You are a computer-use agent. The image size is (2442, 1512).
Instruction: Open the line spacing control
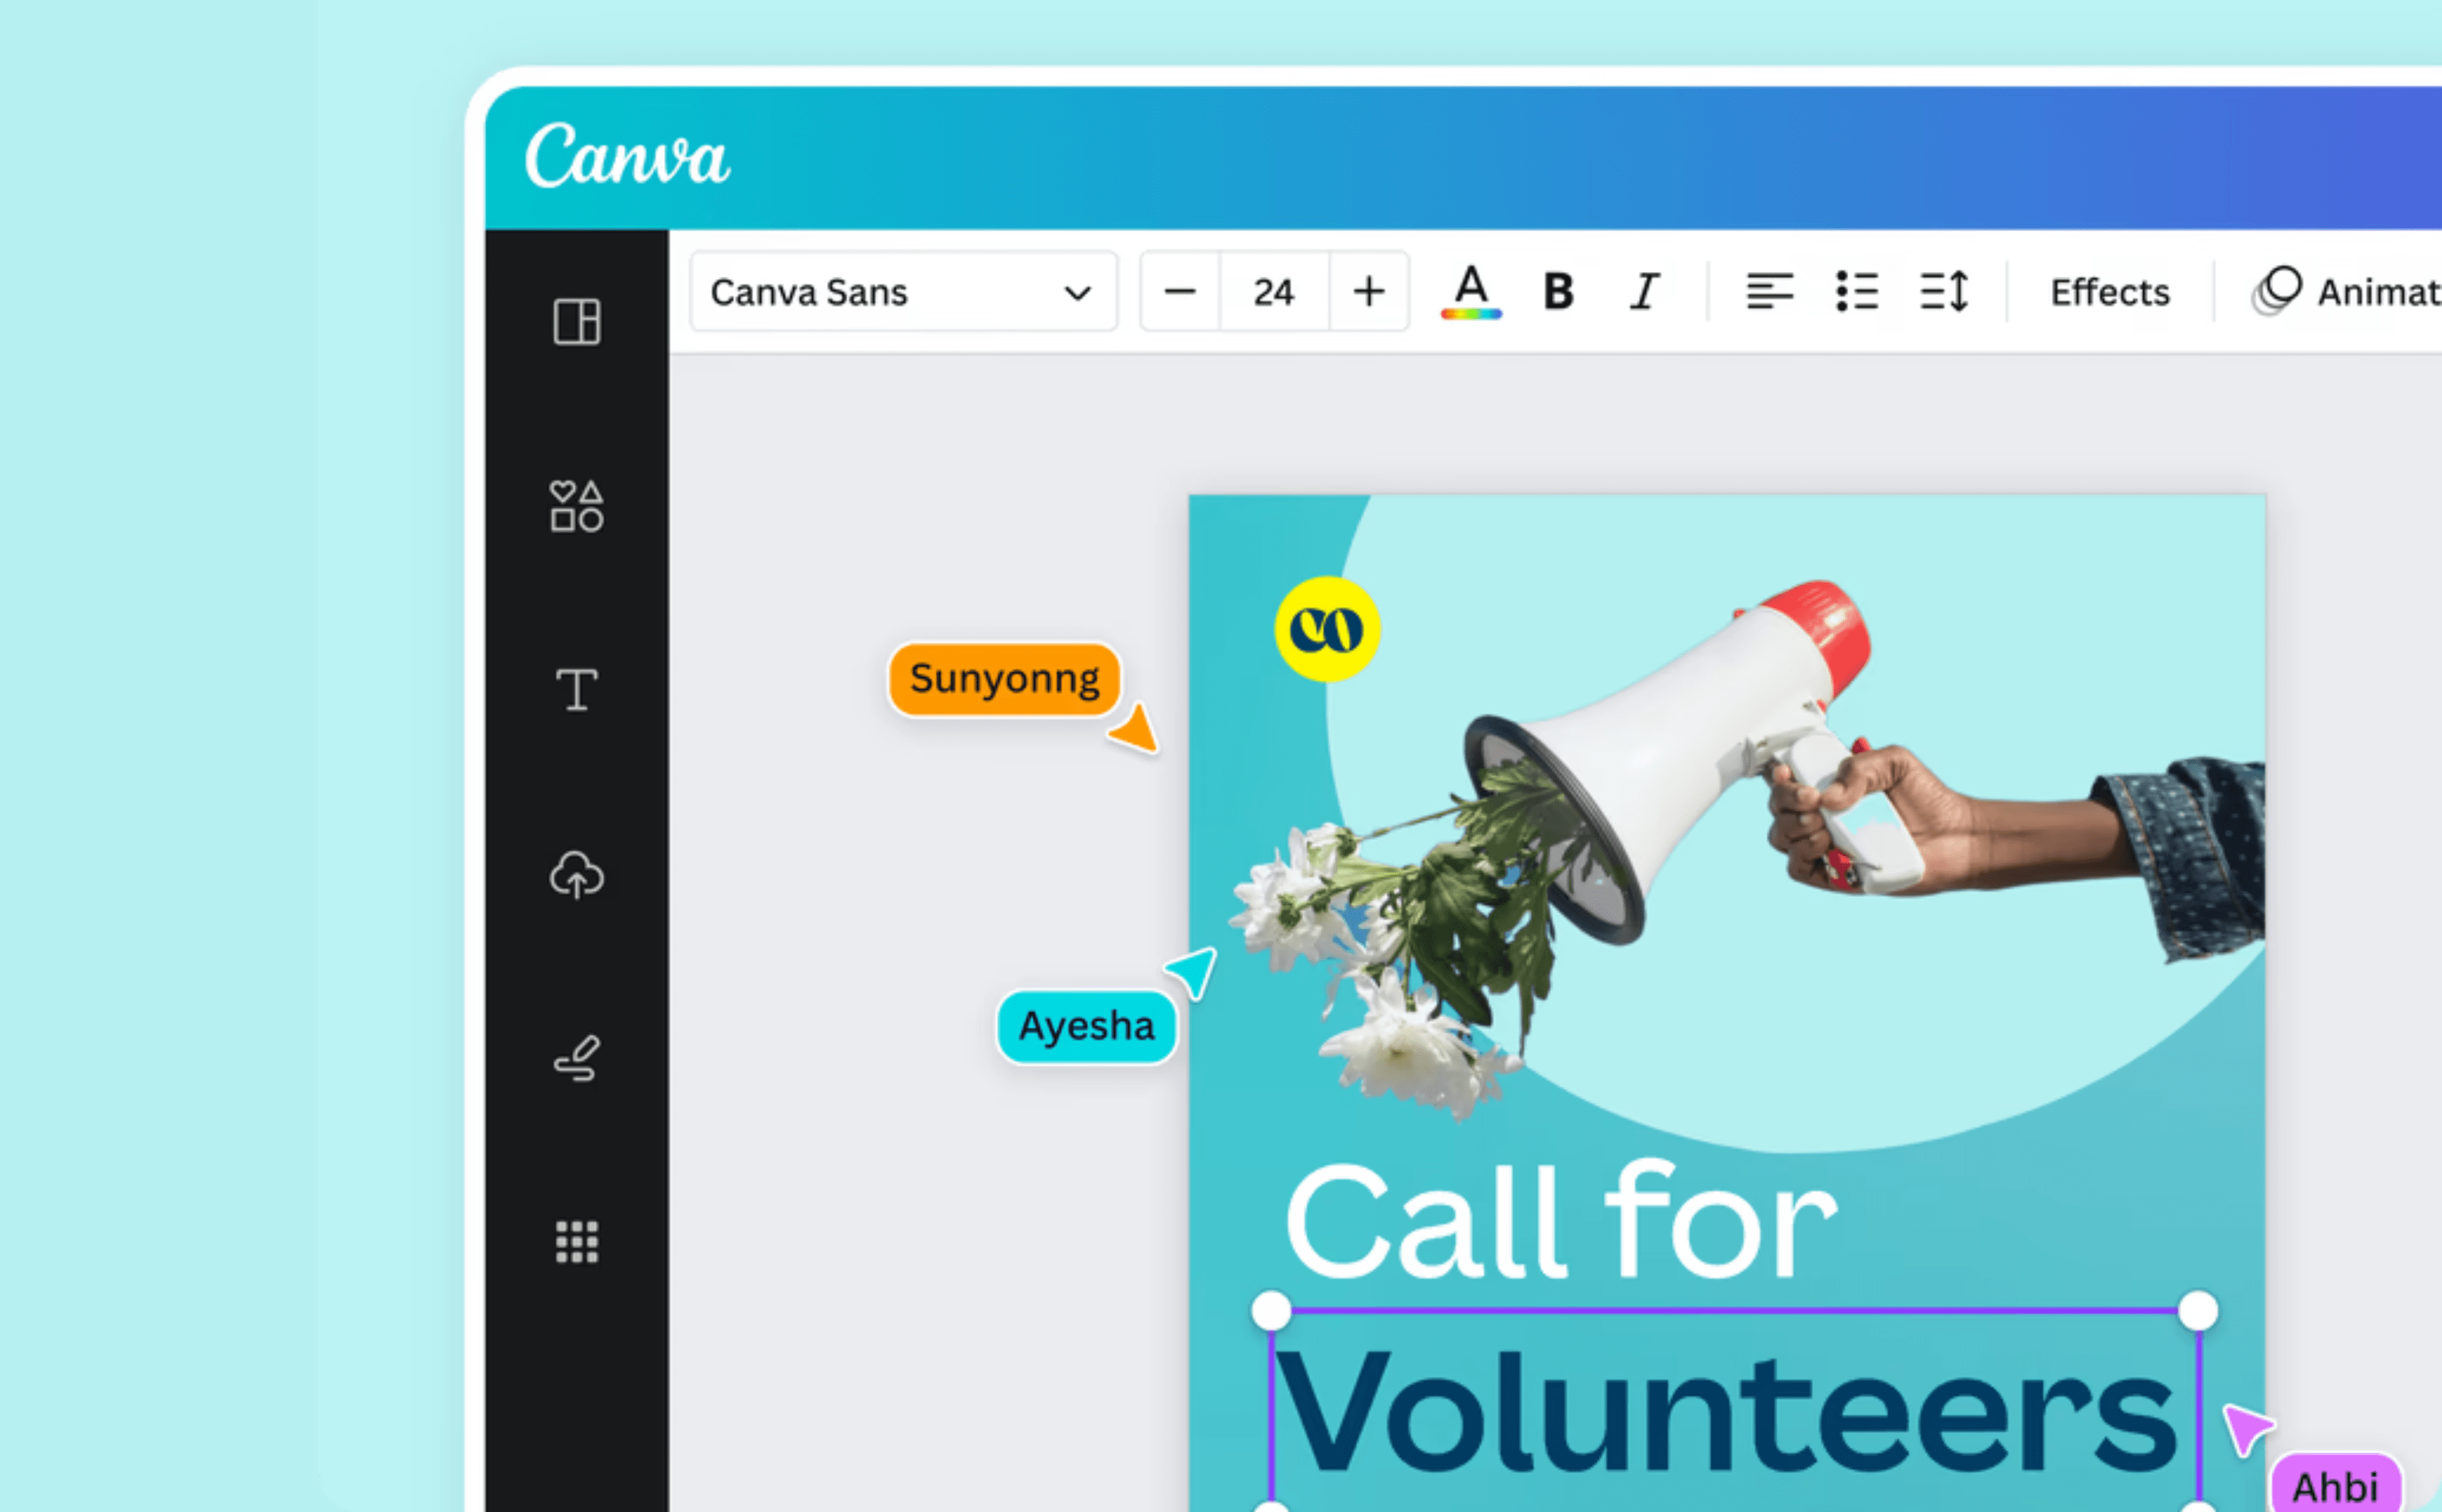[1943, 291]
